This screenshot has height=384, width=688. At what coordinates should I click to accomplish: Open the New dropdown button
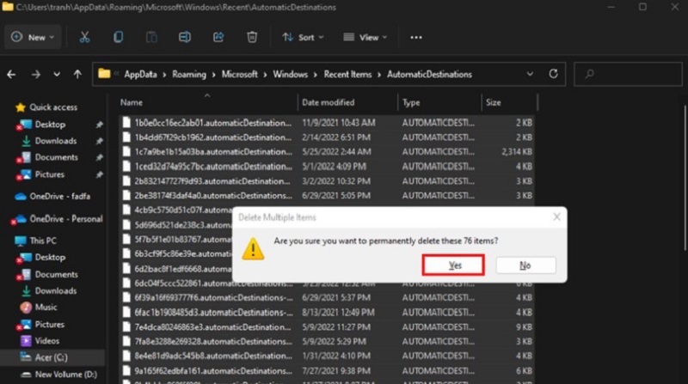pyautogui.click(x=33, y=37)
